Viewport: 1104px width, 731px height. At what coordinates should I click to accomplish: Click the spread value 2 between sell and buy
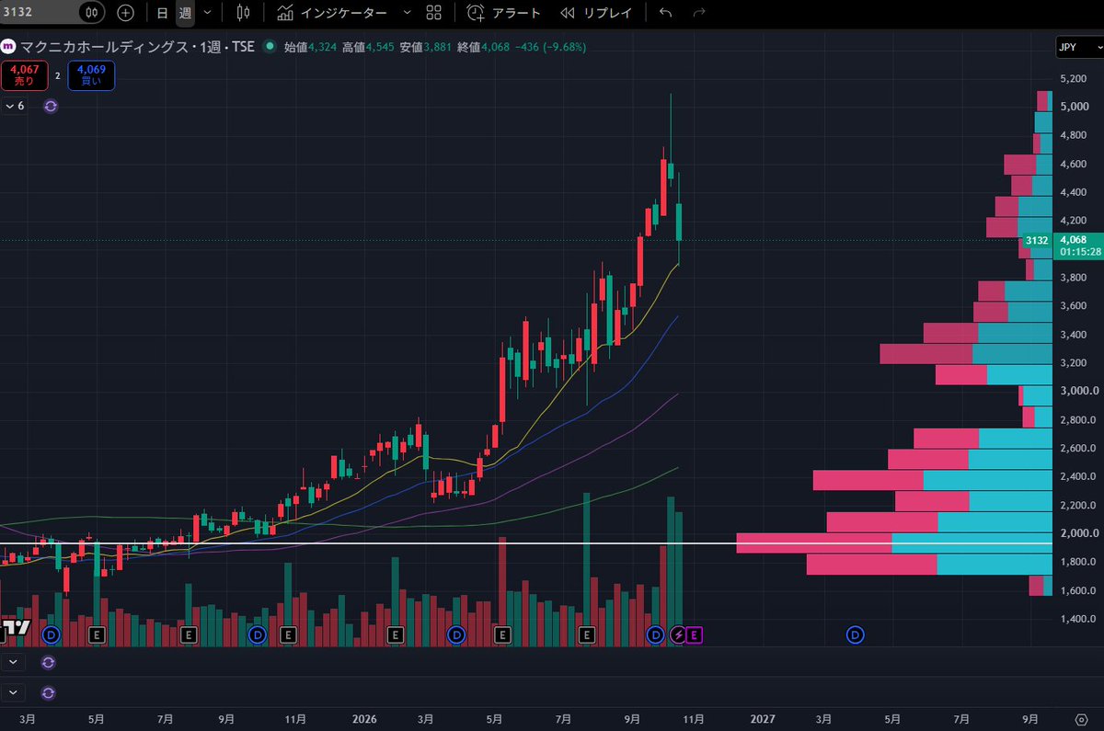pyautogui.click(x=57, y=75)
